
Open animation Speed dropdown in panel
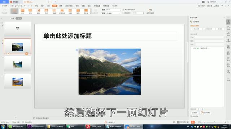tap(209, 44)
